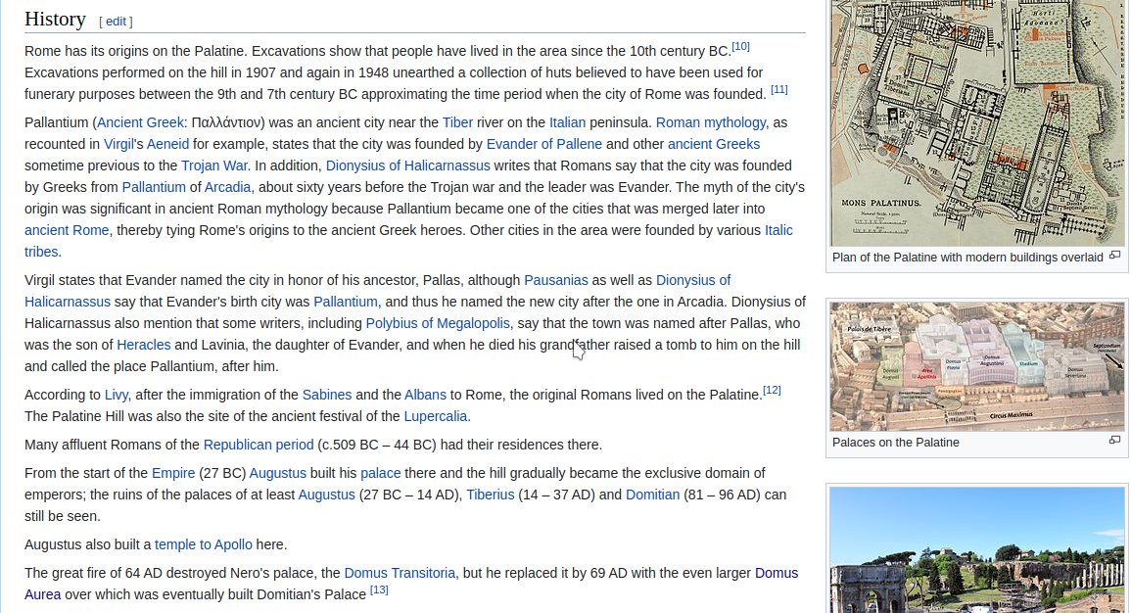Viewport: 1131px width, 613px height.
Task: Open the Empire link
Action: point(173,474)
